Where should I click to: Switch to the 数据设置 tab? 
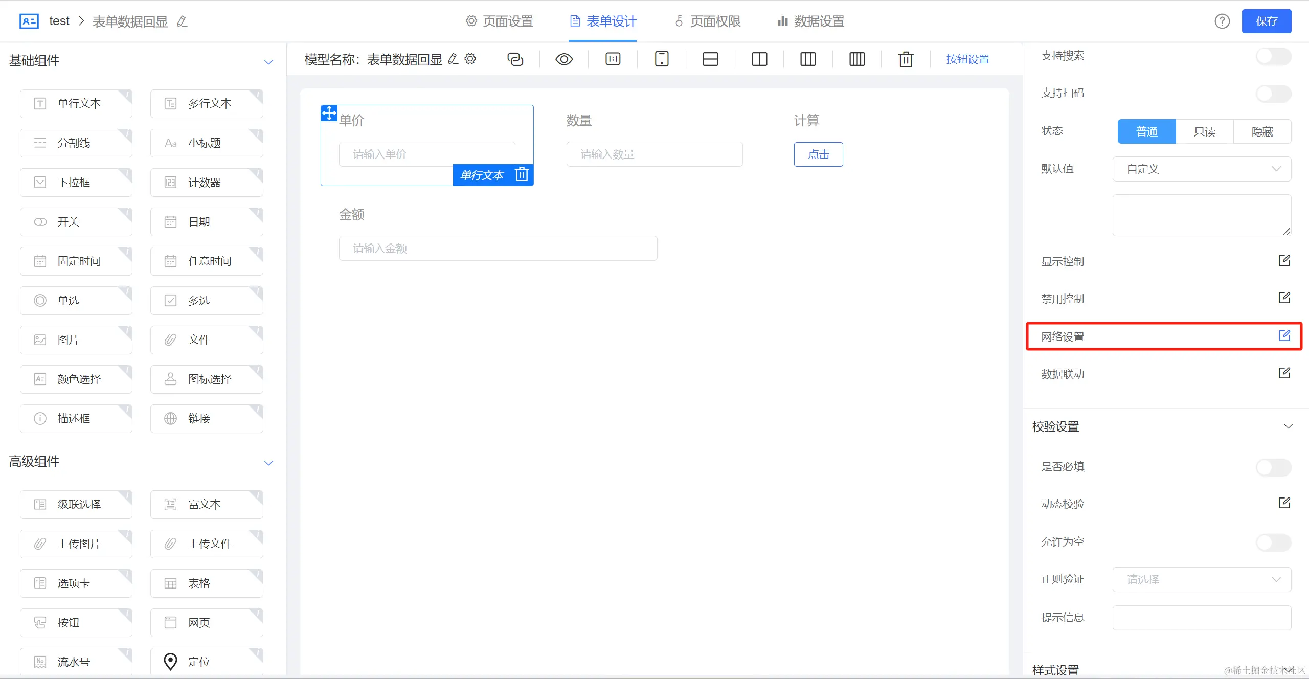[x=811, y=21]
